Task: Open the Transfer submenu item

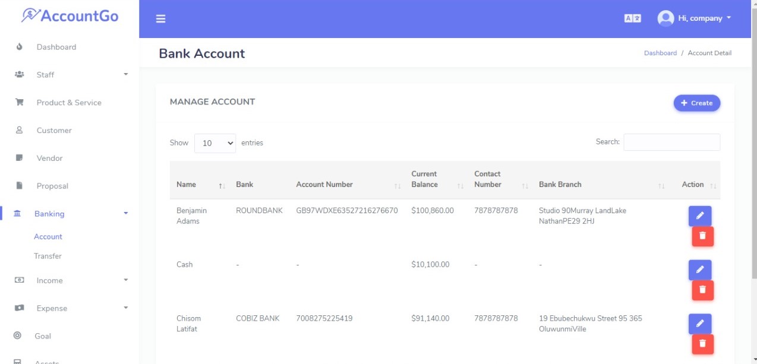Action: point(48,256)
